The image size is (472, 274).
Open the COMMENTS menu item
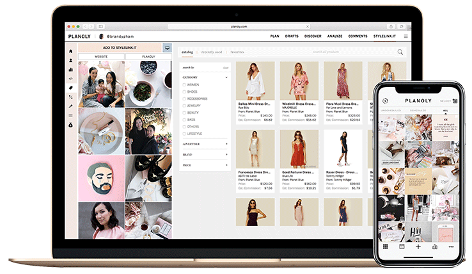click(358, 36)
